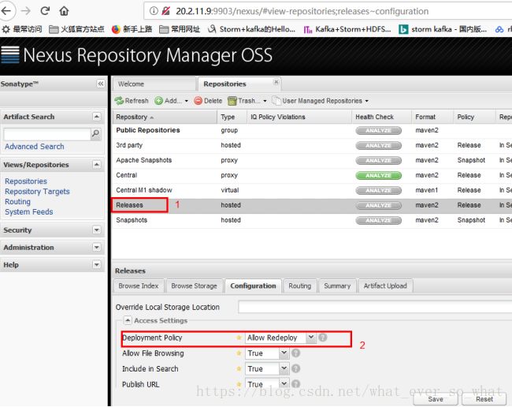Screen dimensions: 512x407
Task: Click the Deployment Policy help icon
Action: [323, 338]
